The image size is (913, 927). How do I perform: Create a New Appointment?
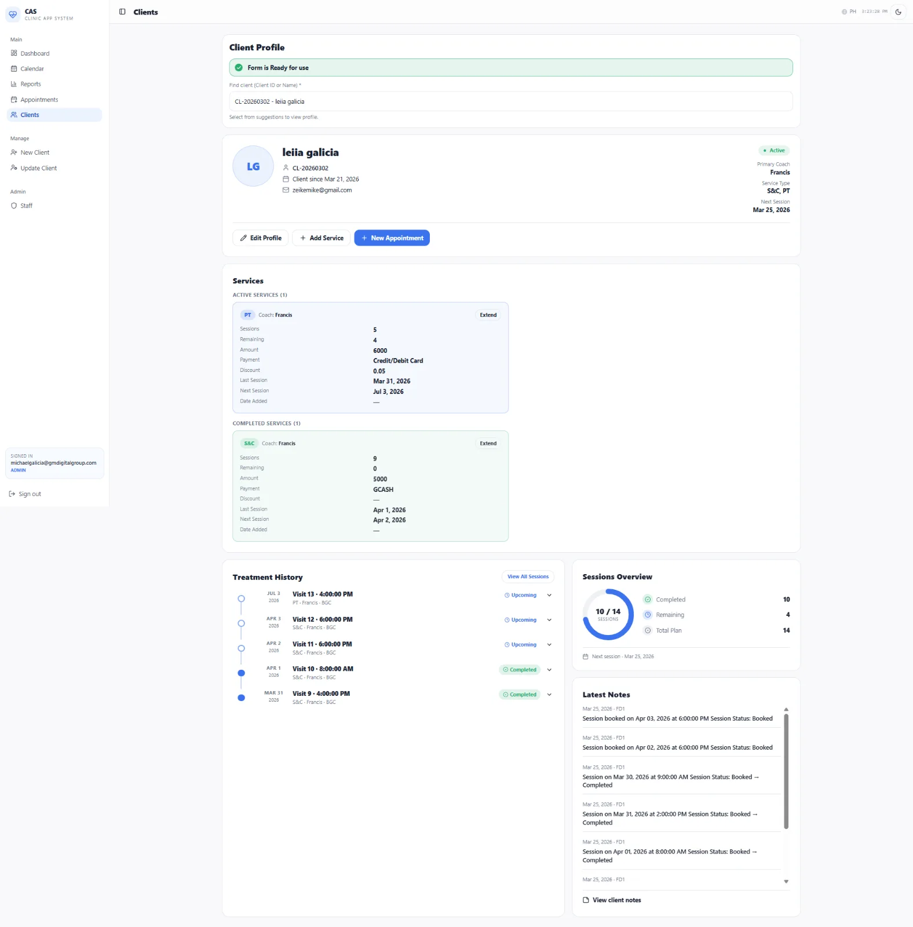point(392,238)
